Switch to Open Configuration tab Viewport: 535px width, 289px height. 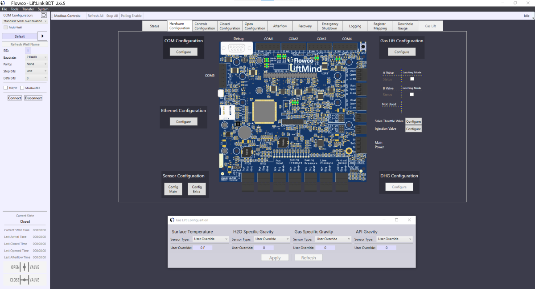[255, 26]
